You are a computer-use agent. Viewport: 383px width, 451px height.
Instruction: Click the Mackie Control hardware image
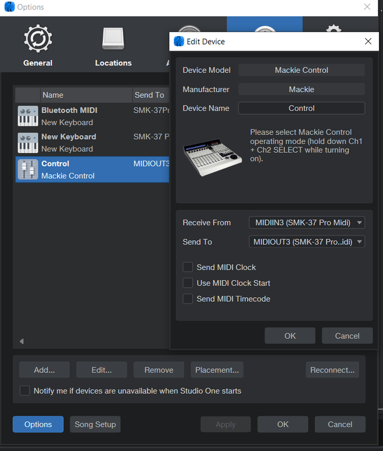click(x=213, y=157)
